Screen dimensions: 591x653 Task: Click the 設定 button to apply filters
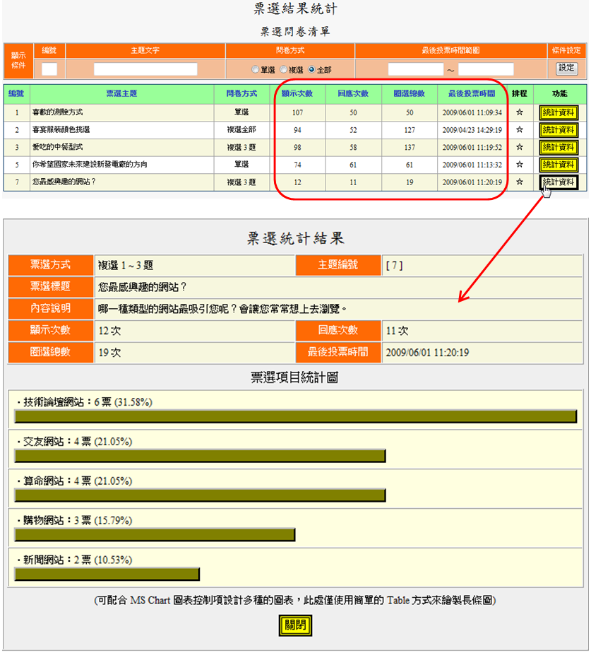coord(566,69)
